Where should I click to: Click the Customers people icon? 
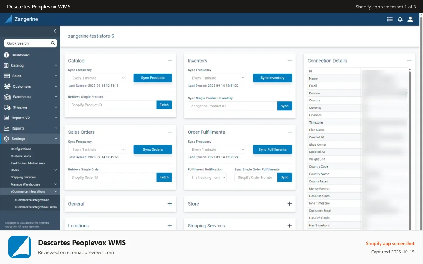click(x=7, y=86)
